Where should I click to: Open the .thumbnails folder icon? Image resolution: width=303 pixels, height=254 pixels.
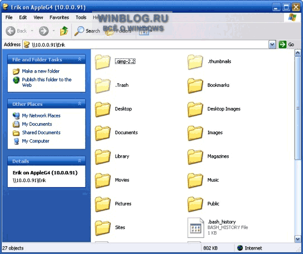(x=195, y=62)
